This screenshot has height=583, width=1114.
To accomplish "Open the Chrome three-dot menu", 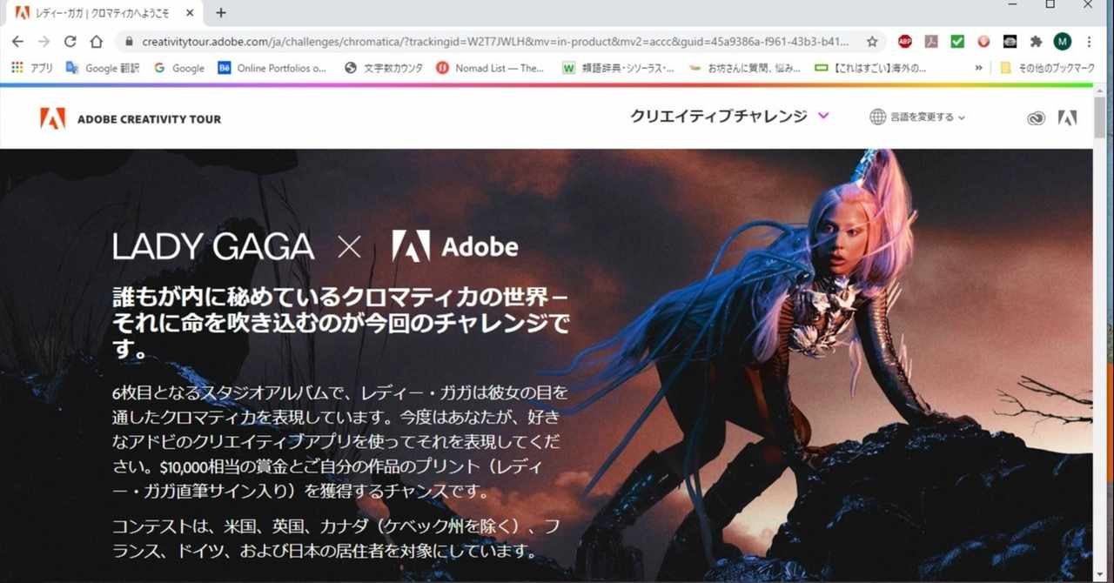I will pos(1088,41).
